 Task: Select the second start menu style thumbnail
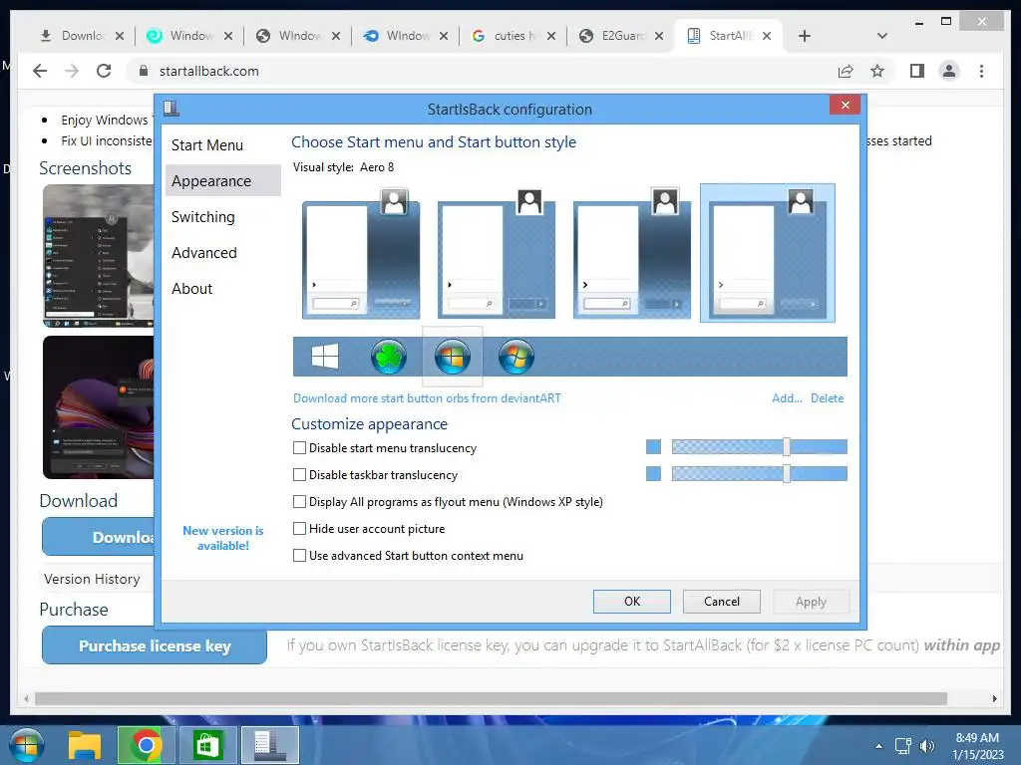(x=497, y=253)
